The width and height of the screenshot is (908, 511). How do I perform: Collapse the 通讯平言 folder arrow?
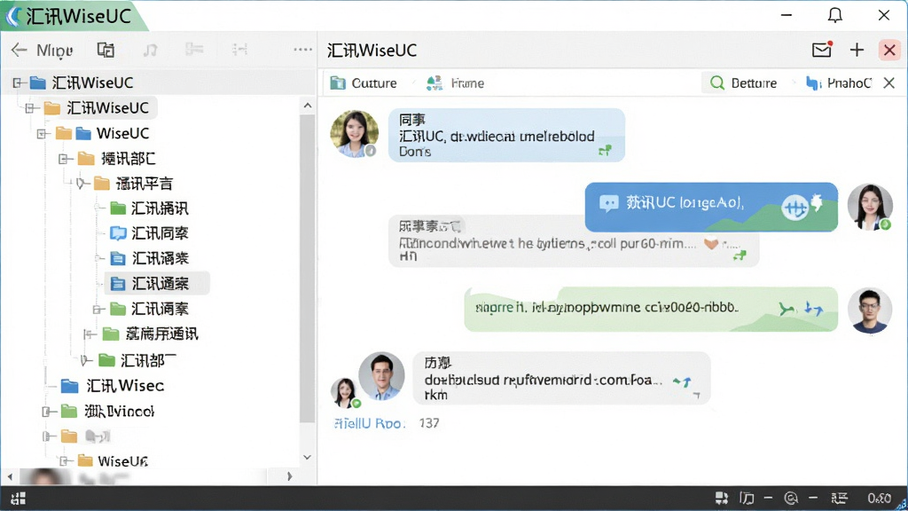[x=82, y=184]
